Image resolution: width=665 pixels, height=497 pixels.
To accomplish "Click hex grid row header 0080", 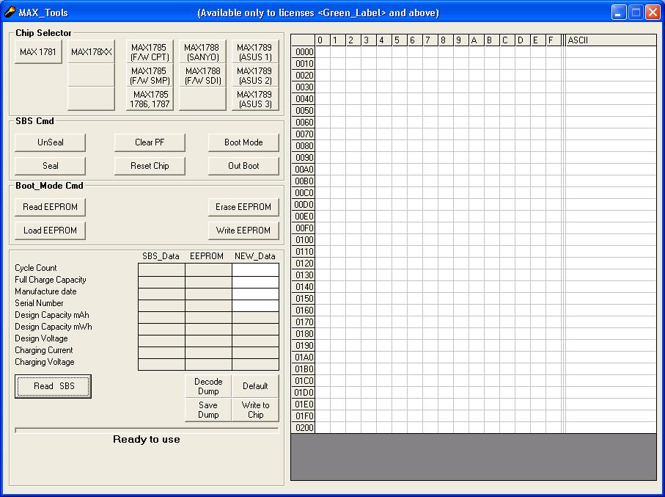I will [304, 145].
